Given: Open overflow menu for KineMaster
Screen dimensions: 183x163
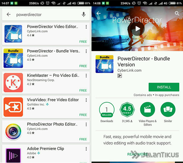Looking at the screenshot, I should coord(86,76).
